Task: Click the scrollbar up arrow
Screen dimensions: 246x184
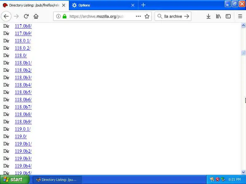Action: [243, 25]
